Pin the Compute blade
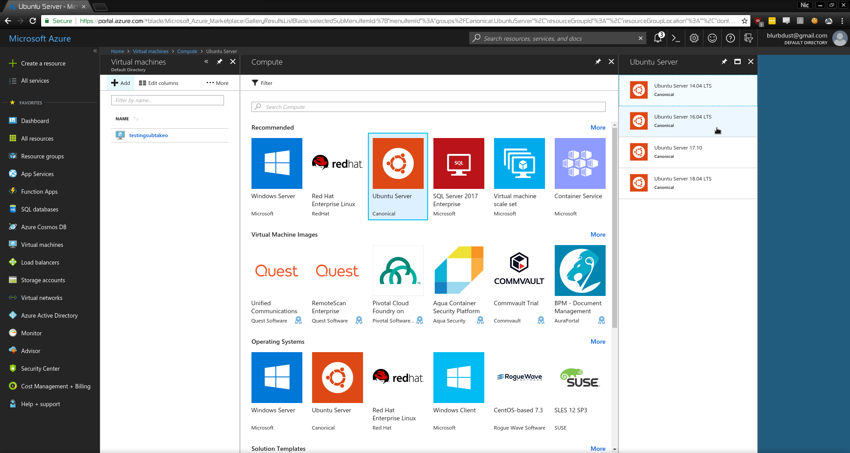850x453 pixels. [x=598, y=62]
